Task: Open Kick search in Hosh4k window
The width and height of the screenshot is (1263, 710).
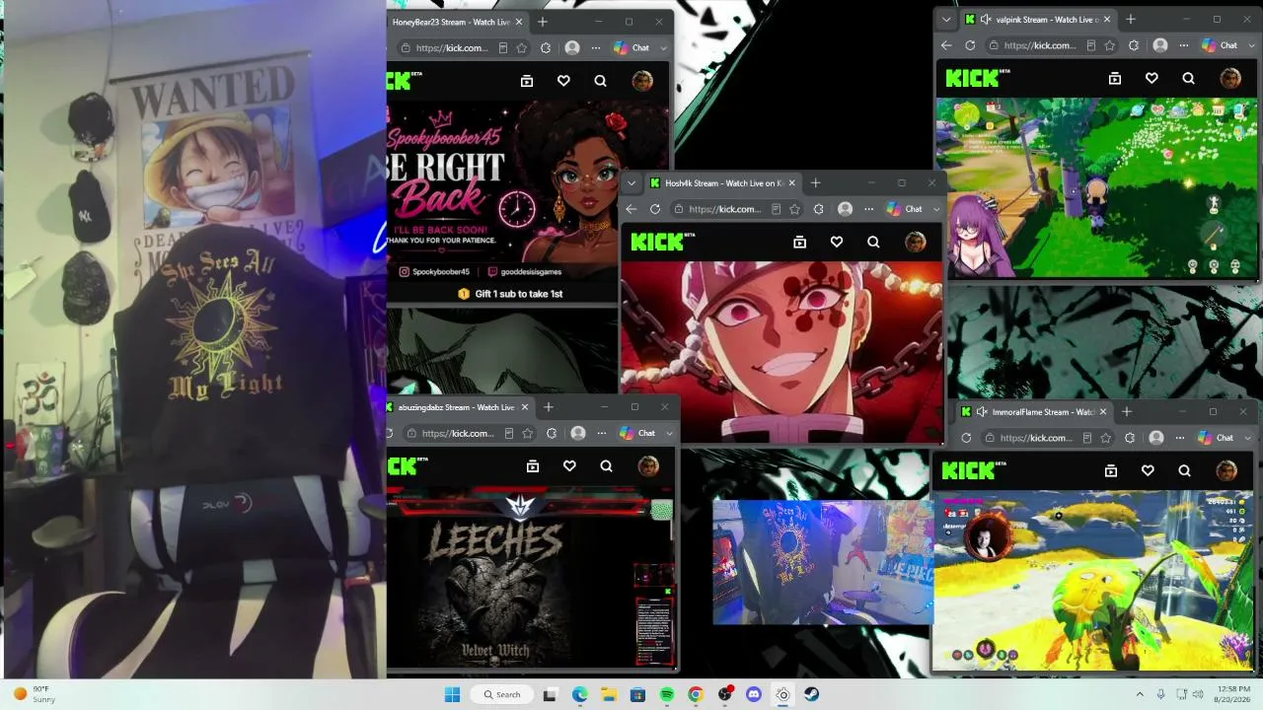Action: click(x=873, y=242)
